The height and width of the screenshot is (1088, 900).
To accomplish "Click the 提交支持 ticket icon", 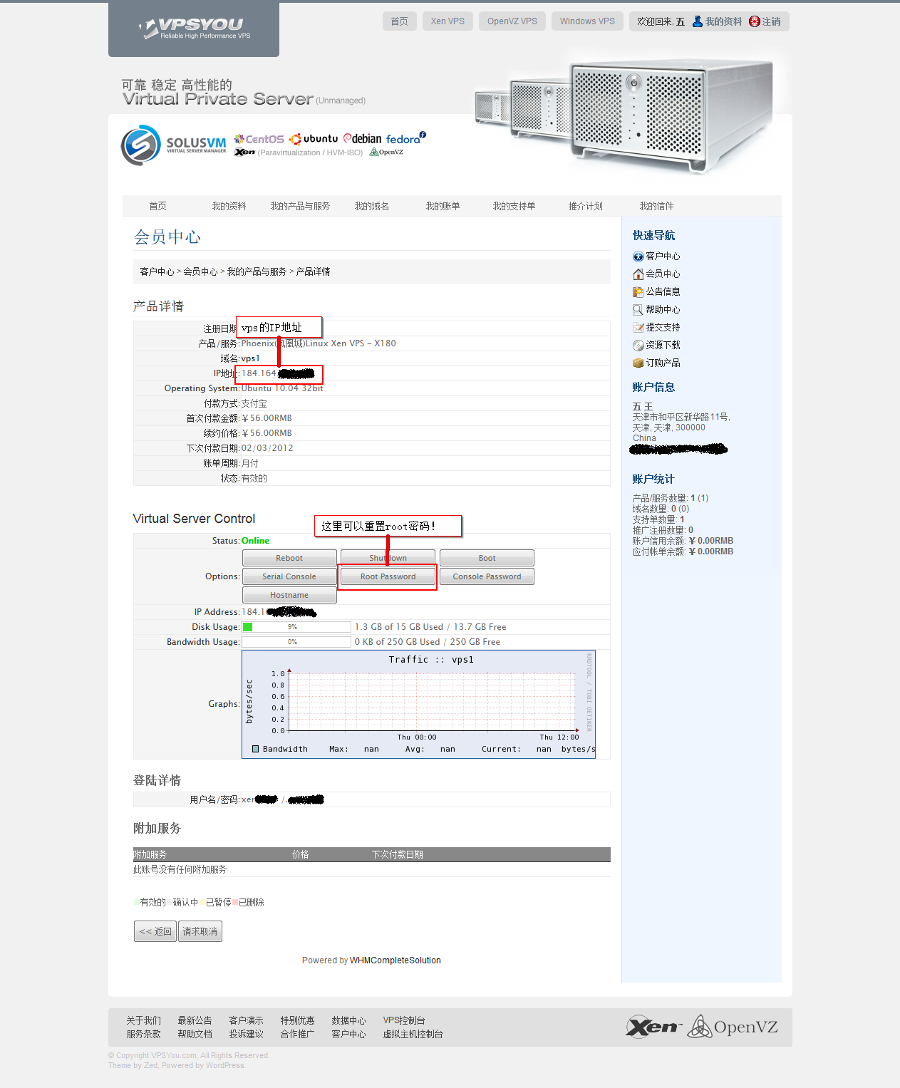I will tap(638, 328).
